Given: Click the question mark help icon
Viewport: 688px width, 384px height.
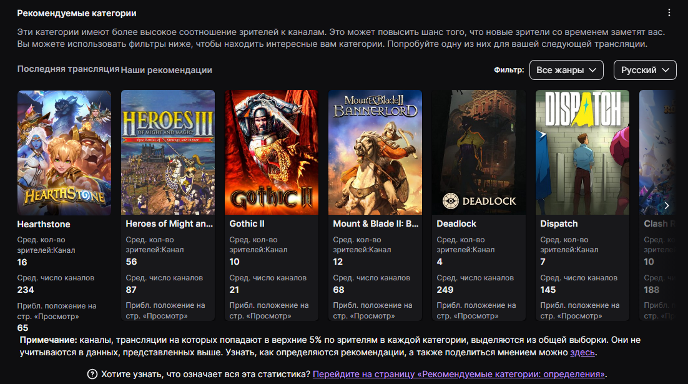Looking at the screenshot, I should click(x=92, y=374).
